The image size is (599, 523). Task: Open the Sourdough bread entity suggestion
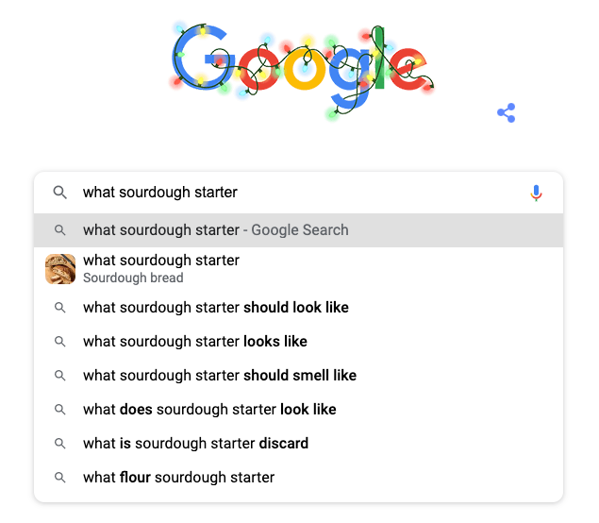[x=160, y=268]
